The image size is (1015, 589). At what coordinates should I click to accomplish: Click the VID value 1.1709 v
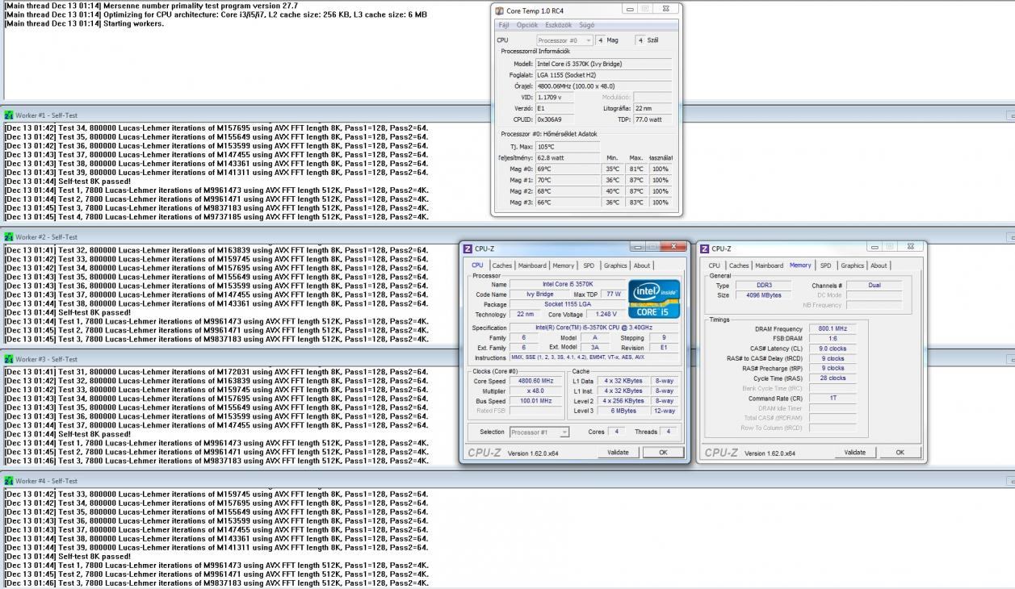point(555,97)
